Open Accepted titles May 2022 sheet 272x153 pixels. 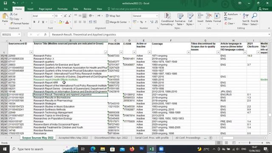point(73,138)
